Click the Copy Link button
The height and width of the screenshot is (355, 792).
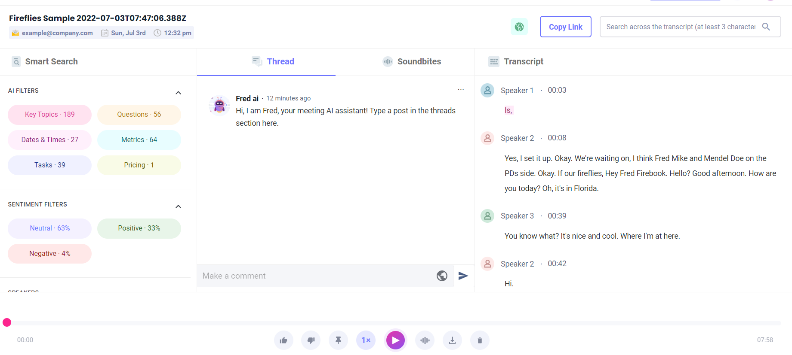pyautogui.click(x=566, y=27)
